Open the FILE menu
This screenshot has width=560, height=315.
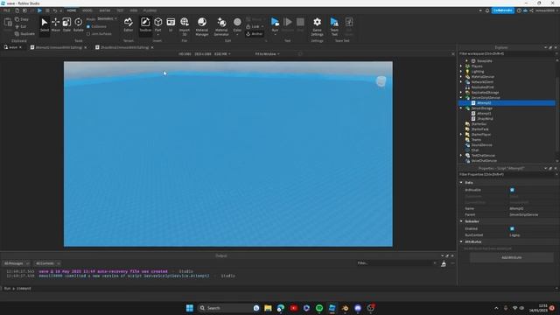tap(7, 10)
